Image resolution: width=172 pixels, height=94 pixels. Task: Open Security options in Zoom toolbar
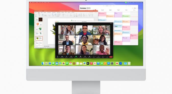[x=67, y=57]
